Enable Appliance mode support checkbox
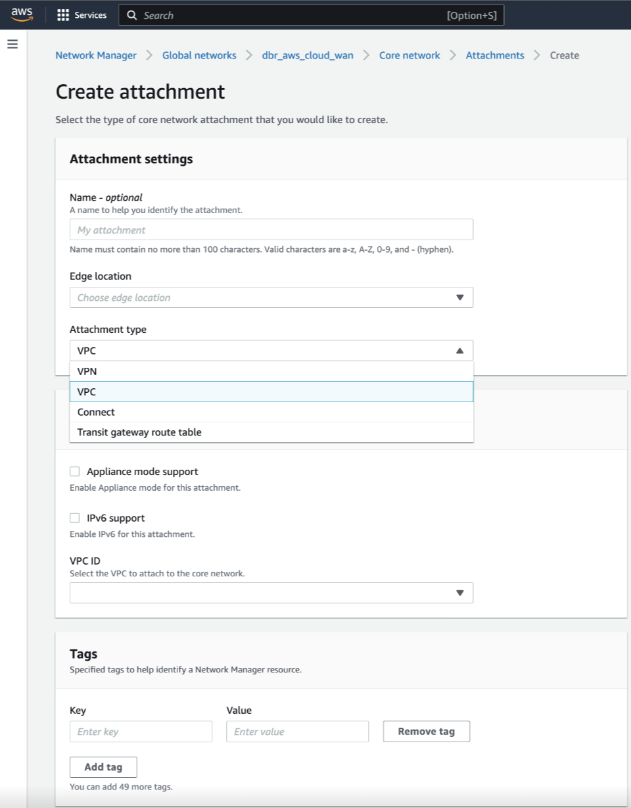631x808 pixels. 75,472
